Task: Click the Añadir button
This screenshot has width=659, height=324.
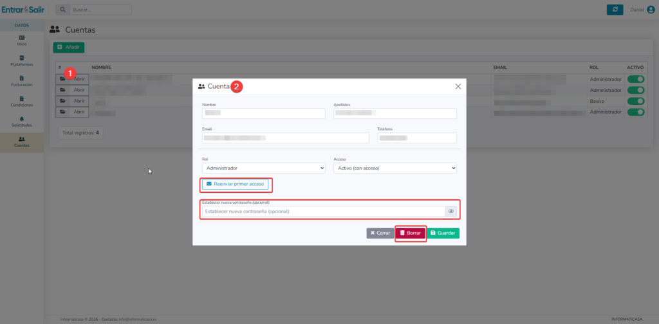Action: [x=68, y=48]
